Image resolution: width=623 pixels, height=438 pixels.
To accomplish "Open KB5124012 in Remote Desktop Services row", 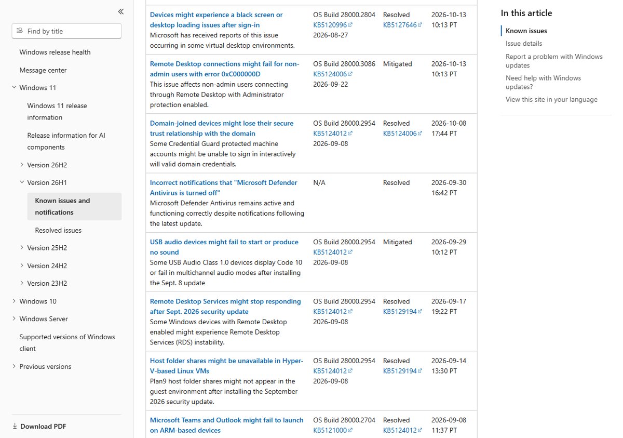I will coord(333,312).
